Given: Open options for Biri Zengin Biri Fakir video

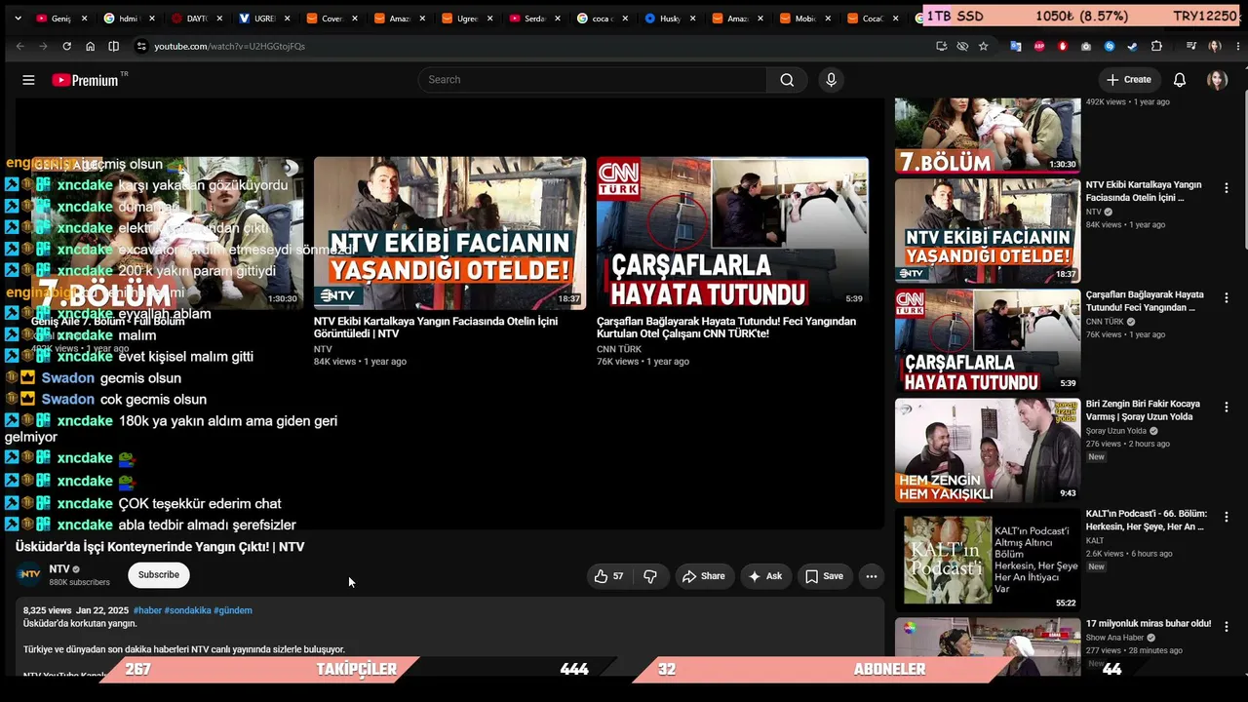Looking at the screenshot, I should [x=1227, y=408].
